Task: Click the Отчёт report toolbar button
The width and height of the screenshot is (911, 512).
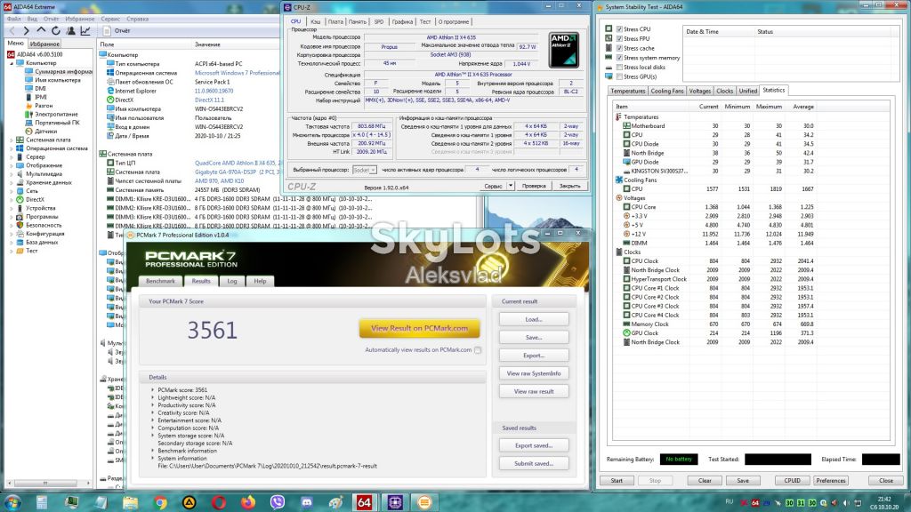Action: pos(117,31)
